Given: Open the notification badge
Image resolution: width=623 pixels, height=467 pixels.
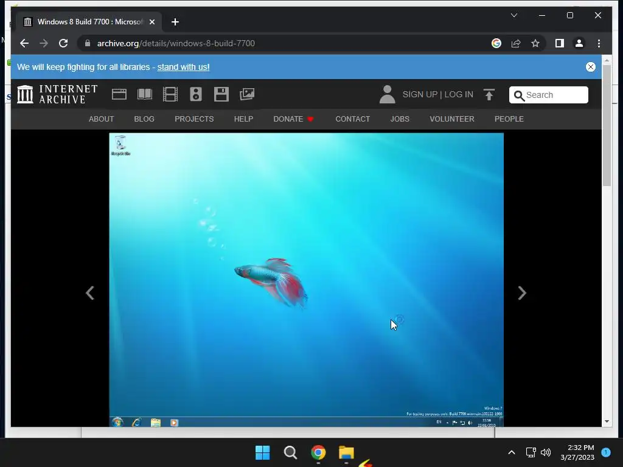Looking at the screenshot, I should tap(606, 452).
